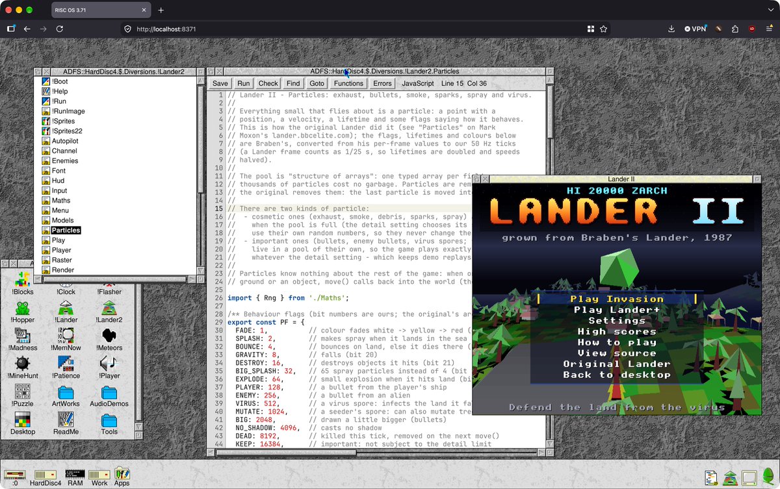Open the browser downloads icon
Image resolution: width=780 pixels, height=489 pixels.
coord(671,29)
